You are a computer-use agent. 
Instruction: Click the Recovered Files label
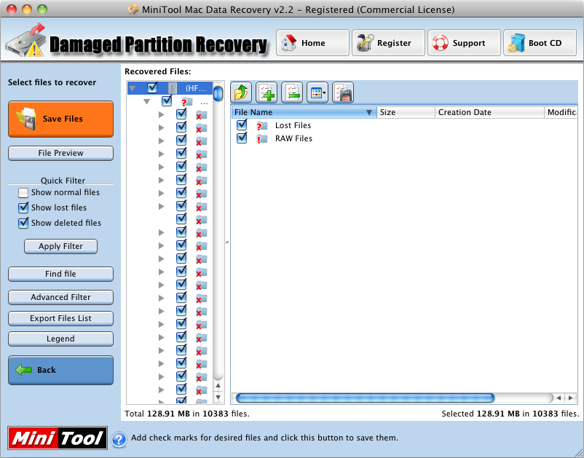[157, 71]
